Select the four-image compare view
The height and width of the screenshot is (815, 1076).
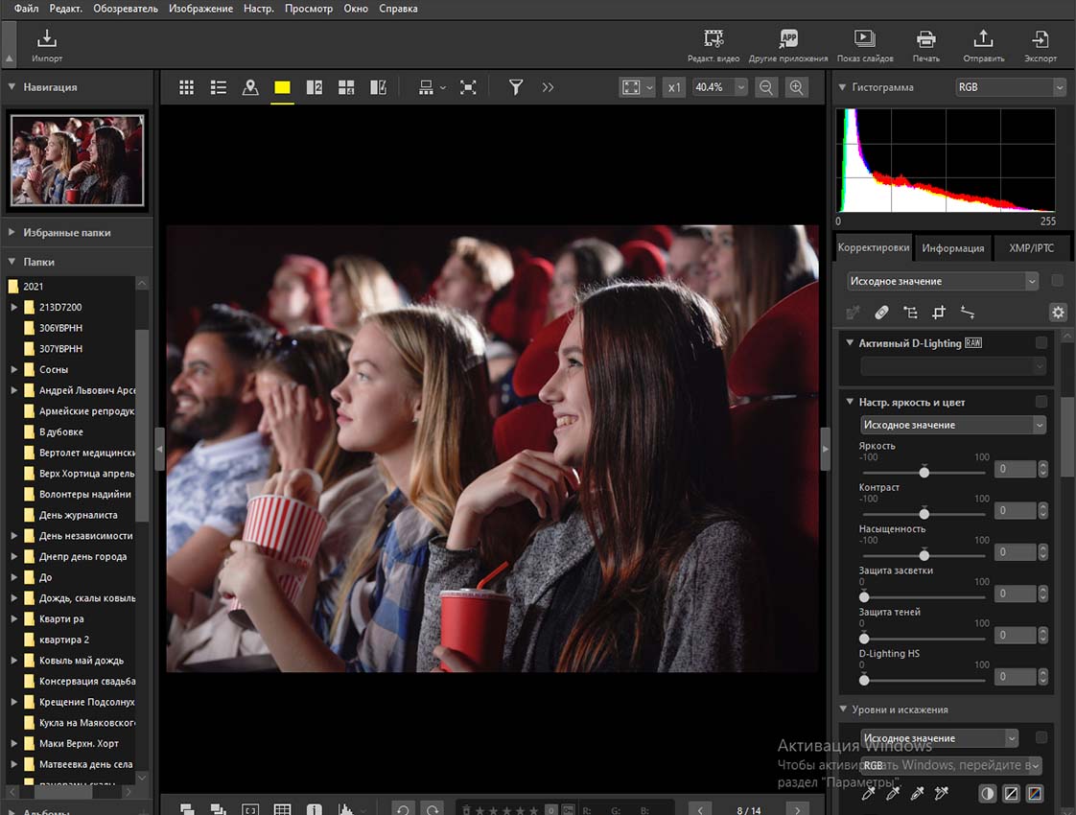346,87
